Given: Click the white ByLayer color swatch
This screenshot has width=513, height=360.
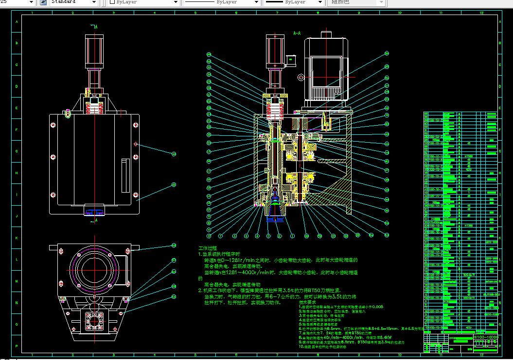Looking at the screenshot, I should 112,2.
